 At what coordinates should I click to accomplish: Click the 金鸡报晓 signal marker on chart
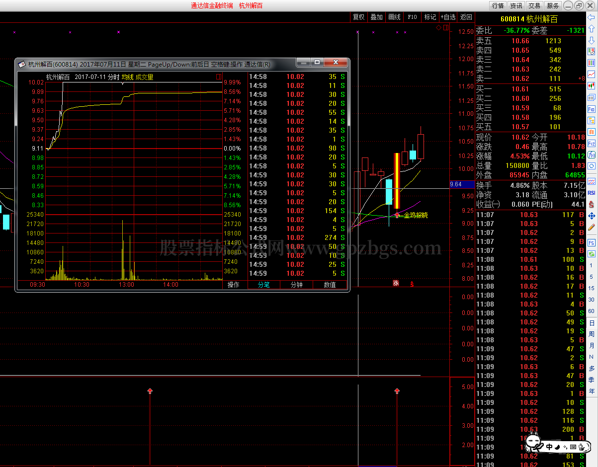(x=415, y=215)
